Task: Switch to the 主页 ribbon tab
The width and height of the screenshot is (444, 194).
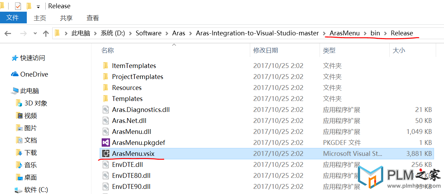Action: click(40, 18)
